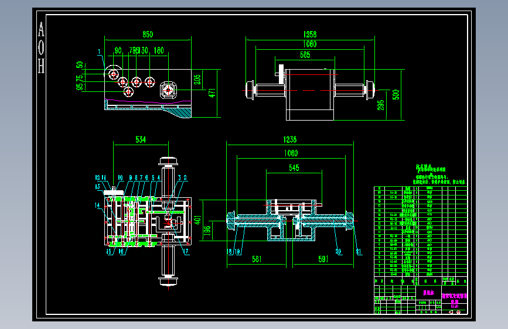Click the 1060 dimension below 1258
Image resolution: width=508 pixels, height=329 pixels.
tap(310, 44)
